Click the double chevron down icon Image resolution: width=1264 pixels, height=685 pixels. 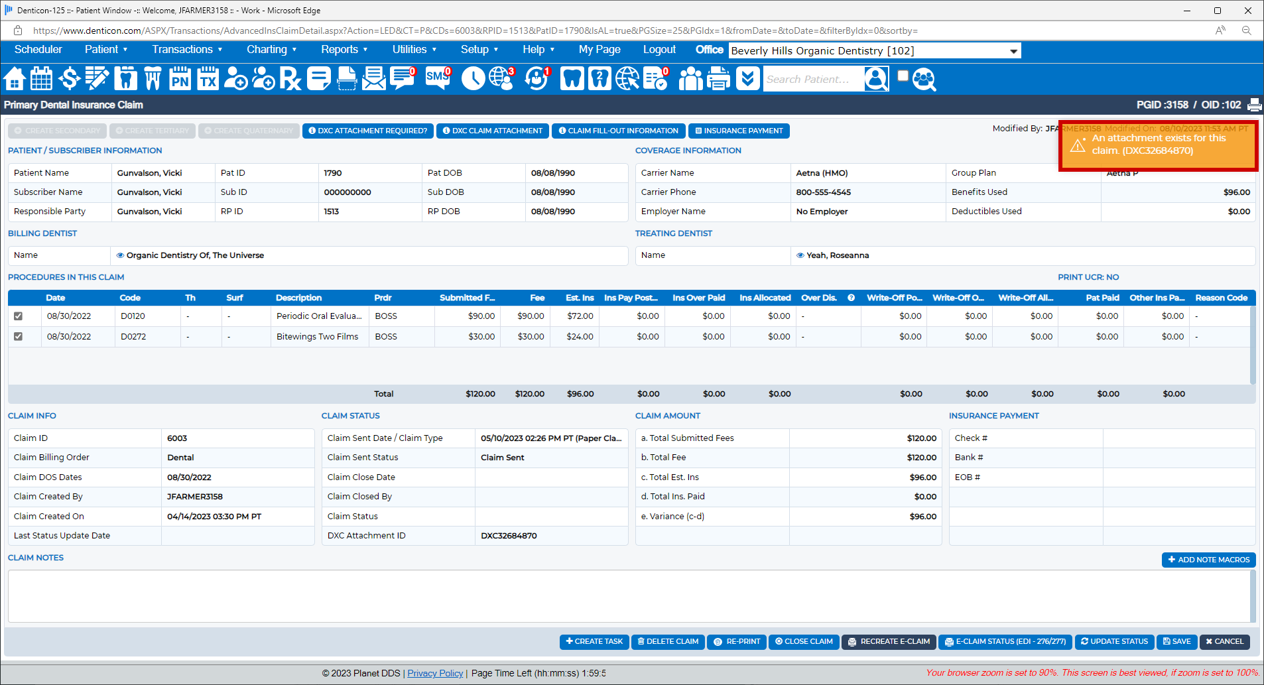coord(747,79)
